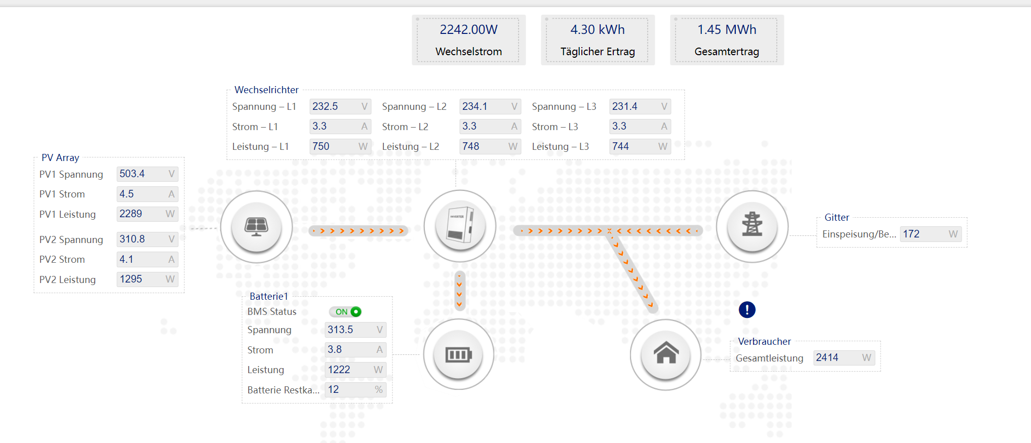
Task: Select the Batterie Restkapazität value 12
Action: pyautogui.click(x=355, y=389)
